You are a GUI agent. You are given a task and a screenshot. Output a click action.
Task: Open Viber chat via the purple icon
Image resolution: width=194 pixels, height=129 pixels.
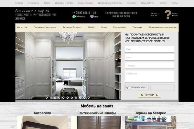point(92,16)
